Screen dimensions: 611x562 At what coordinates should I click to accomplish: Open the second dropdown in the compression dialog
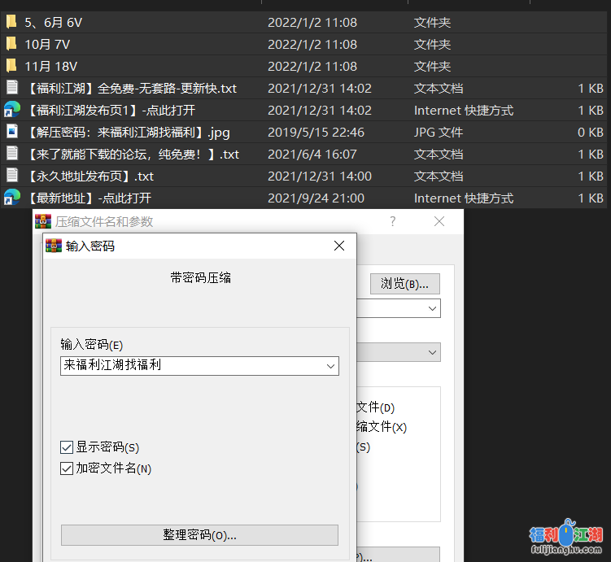tap(432, 352)
